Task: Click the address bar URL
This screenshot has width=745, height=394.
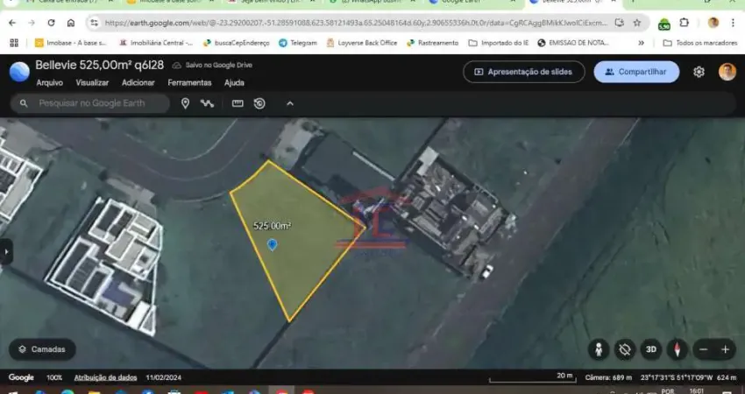Action: [355, 23]
